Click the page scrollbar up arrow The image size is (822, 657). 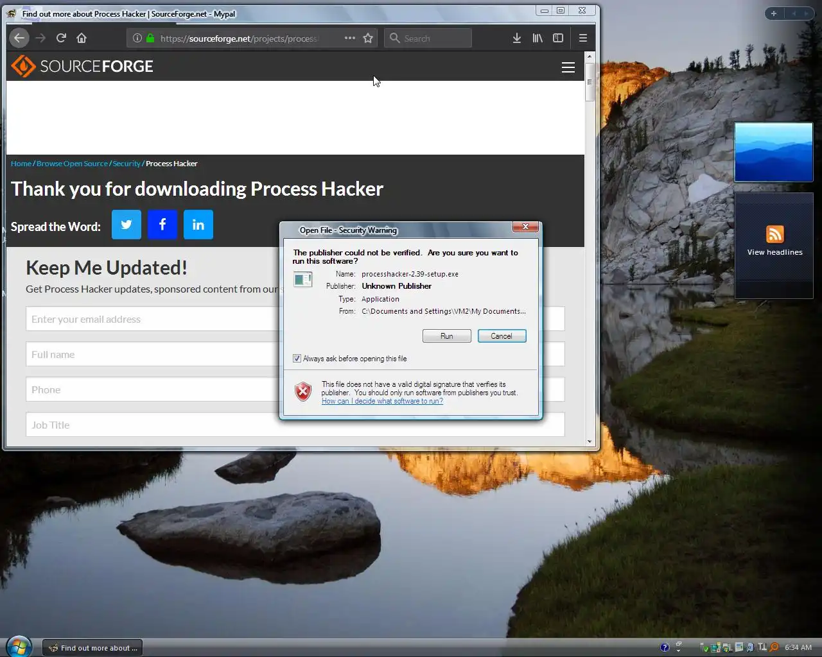(590, 56)
